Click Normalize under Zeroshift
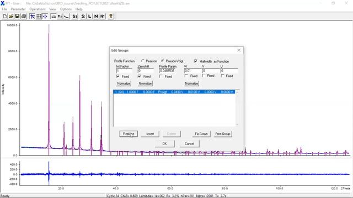The height and width of the screenshot is (198, 353). pos(145,83)
